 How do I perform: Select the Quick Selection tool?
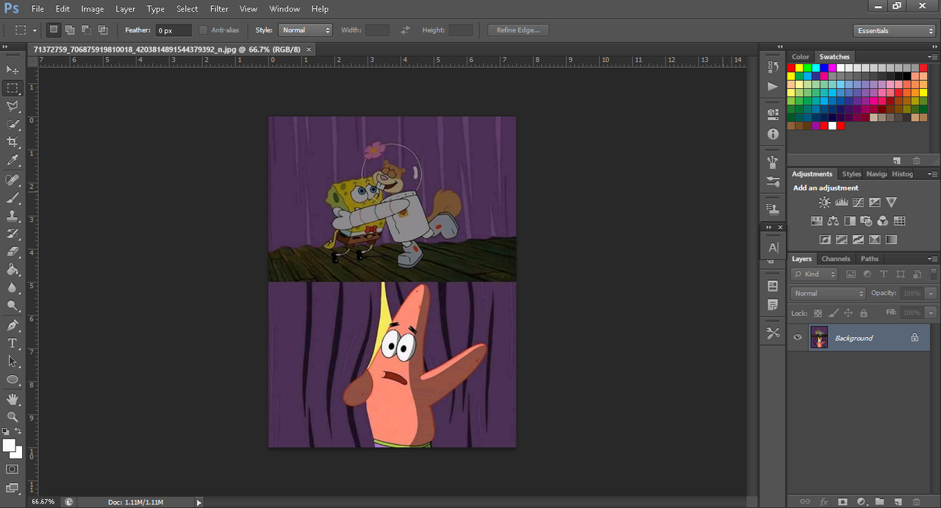point(12,124)
